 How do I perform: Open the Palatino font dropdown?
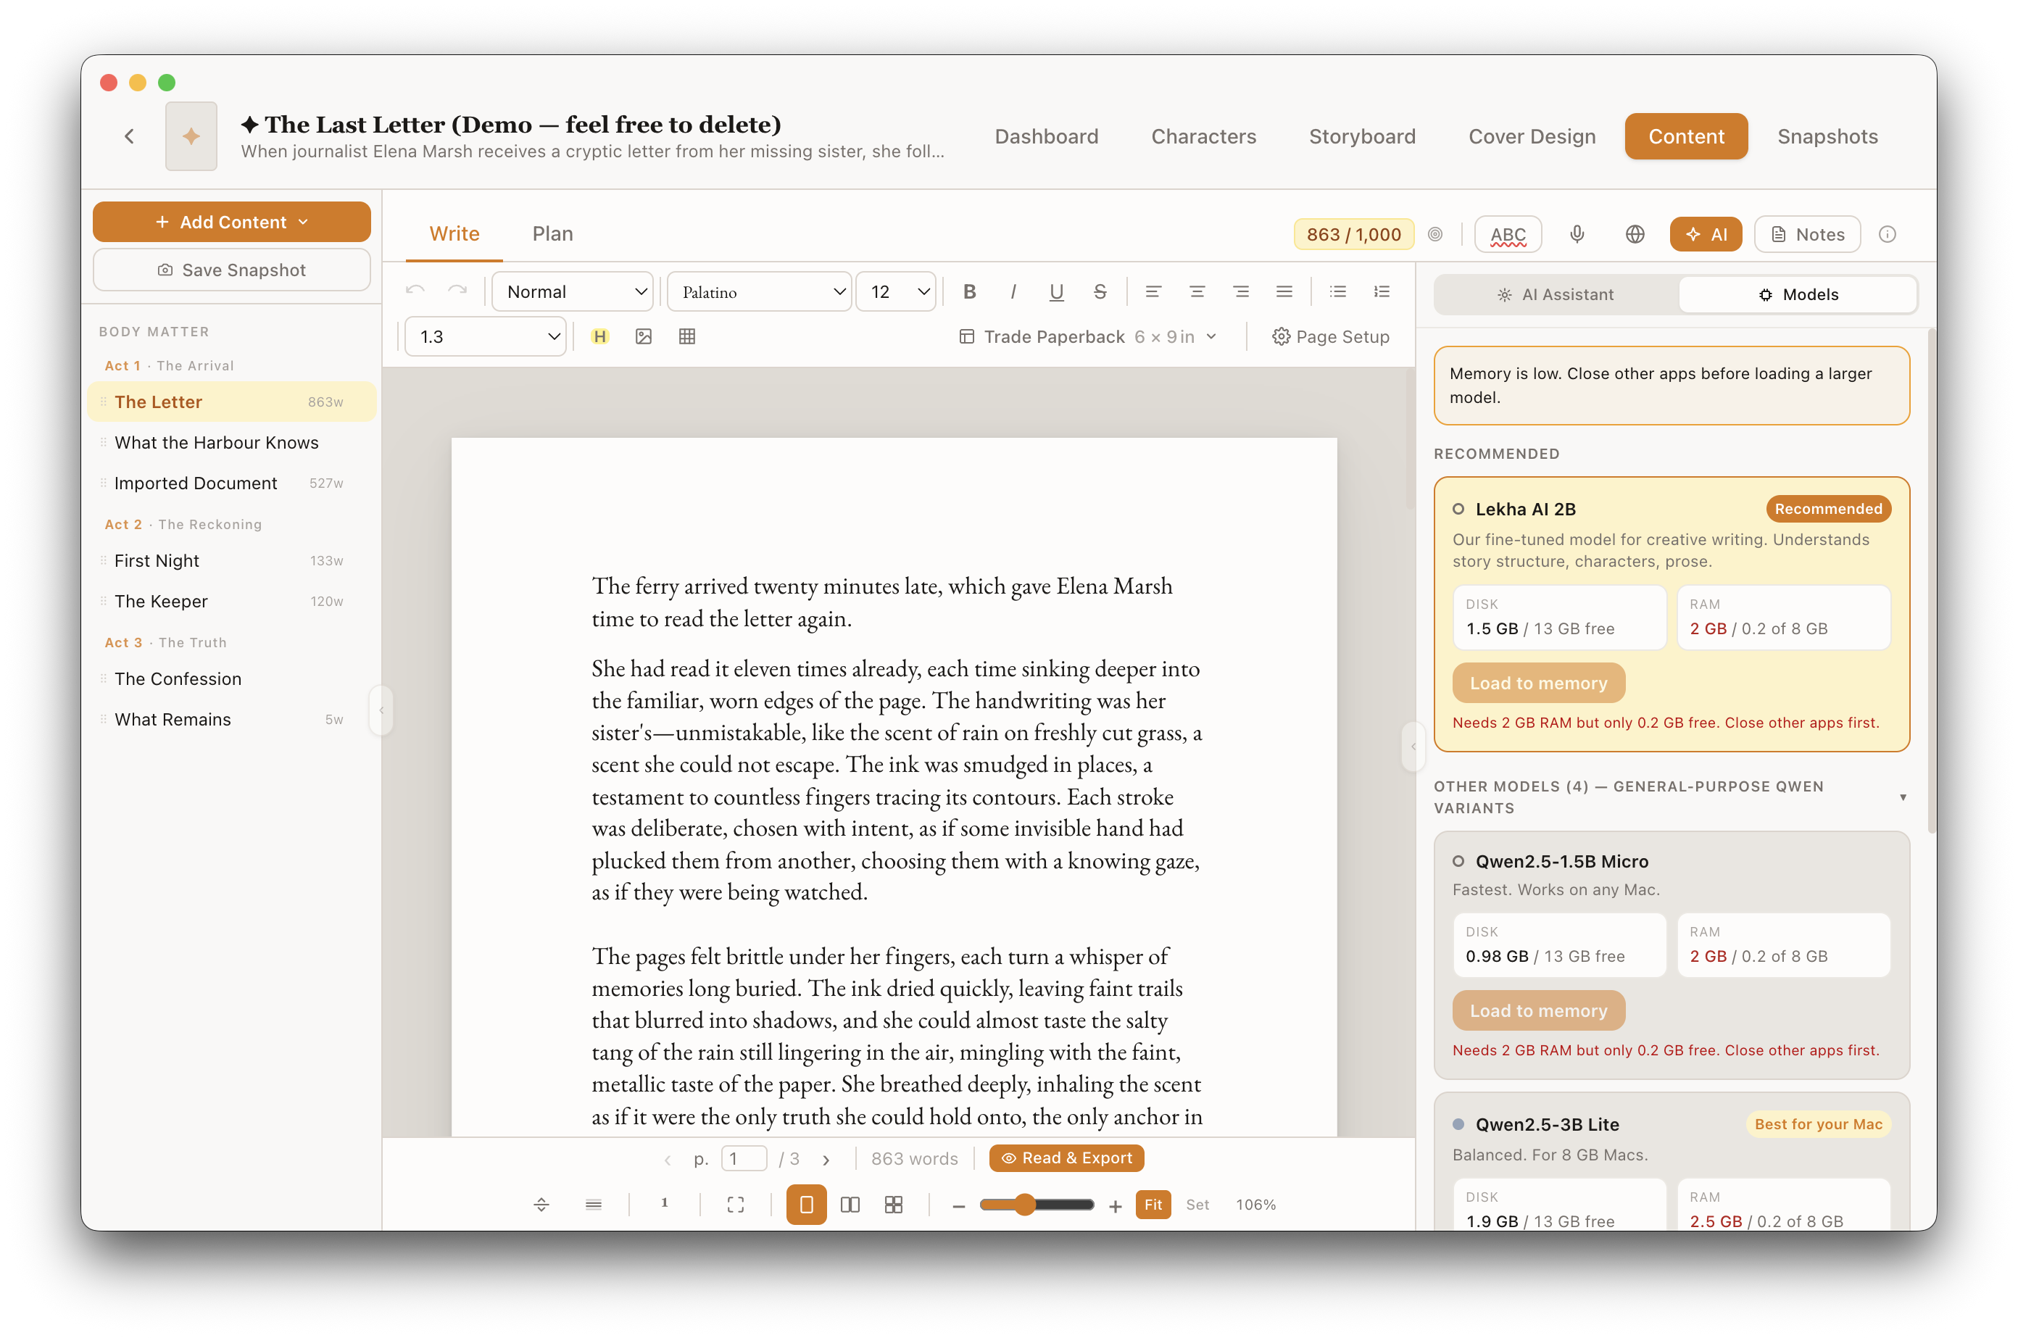point(759,292)
